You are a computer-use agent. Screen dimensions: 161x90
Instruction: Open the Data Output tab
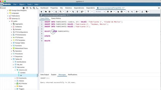(45, 74)
